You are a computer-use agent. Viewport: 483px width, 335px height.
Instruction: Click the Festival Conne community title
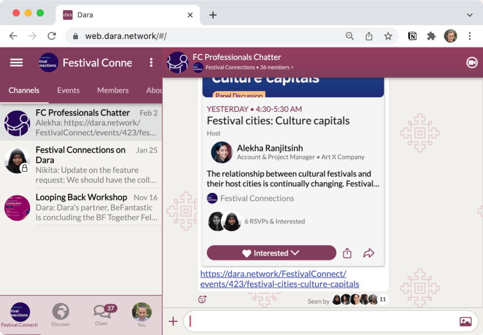(x=97, y=63)
